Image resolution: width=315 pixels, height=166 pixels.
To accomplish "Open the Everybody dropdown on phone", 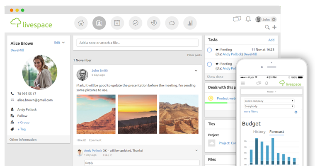I will click(x=269, y=106).
